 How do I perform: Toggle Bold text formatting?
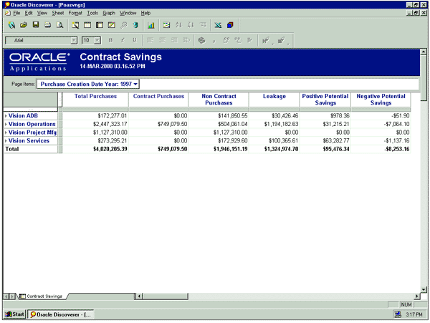(111, 40)
